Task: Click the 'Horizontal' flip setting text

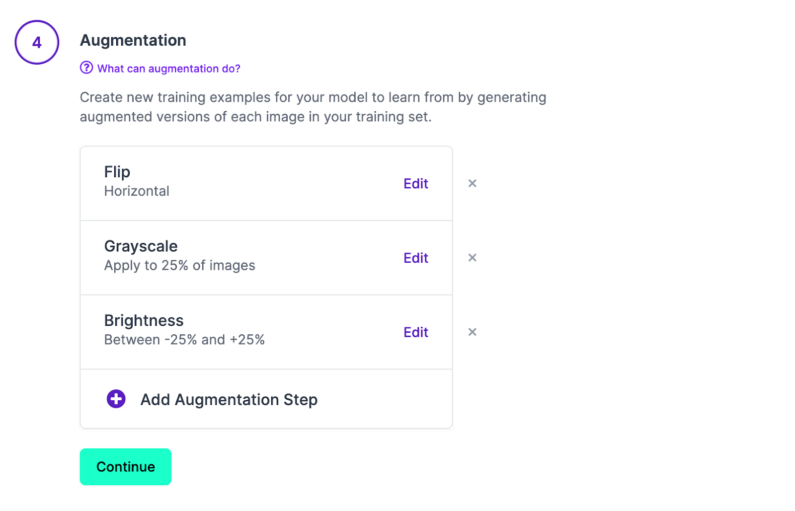Action: pos(137,191)
